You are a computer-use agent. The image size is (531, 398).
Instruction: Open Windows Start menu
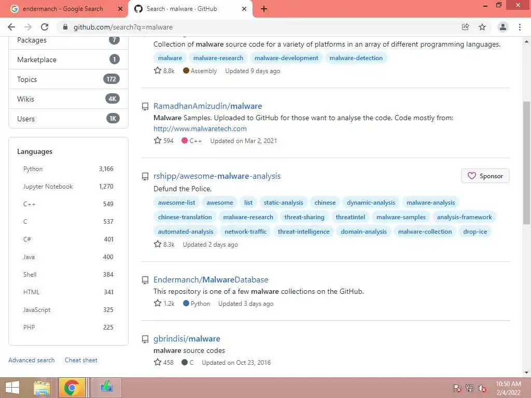[x=12, y=388]
